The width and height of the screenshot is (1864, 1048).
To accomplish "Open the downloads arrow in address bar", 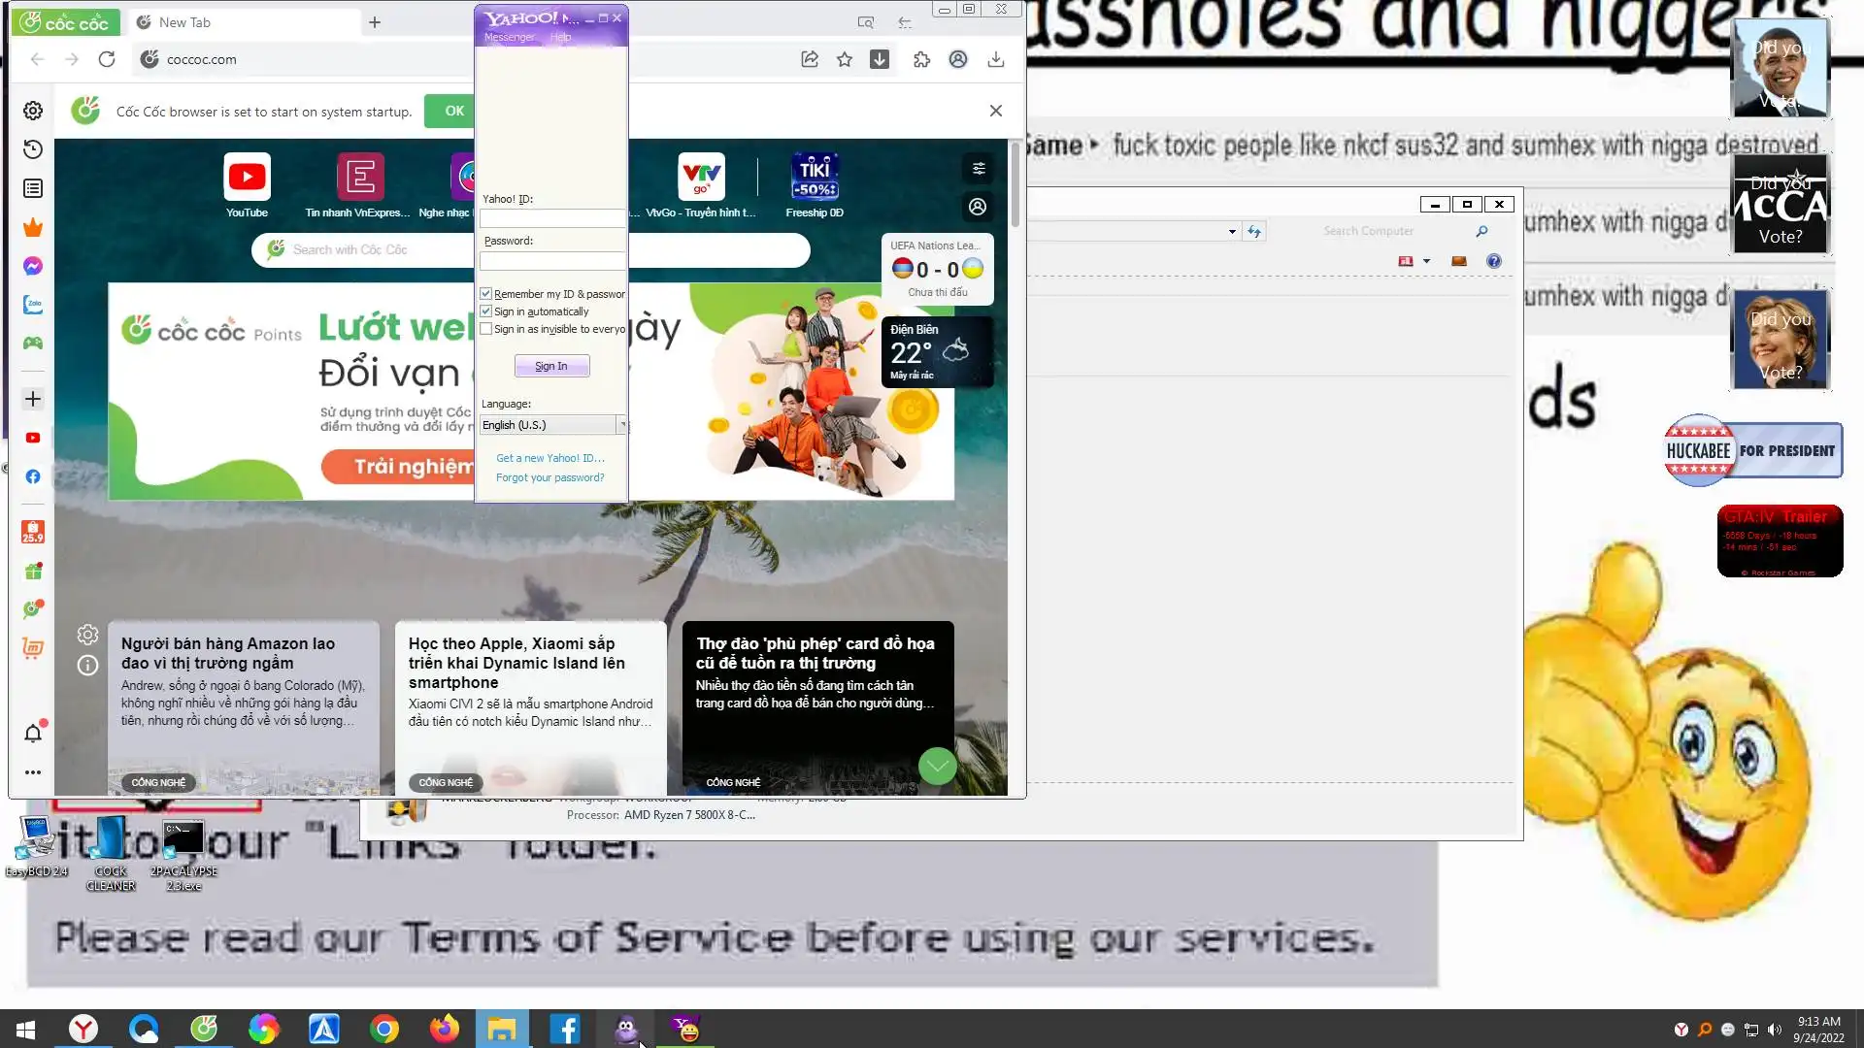I will point(880,59).
